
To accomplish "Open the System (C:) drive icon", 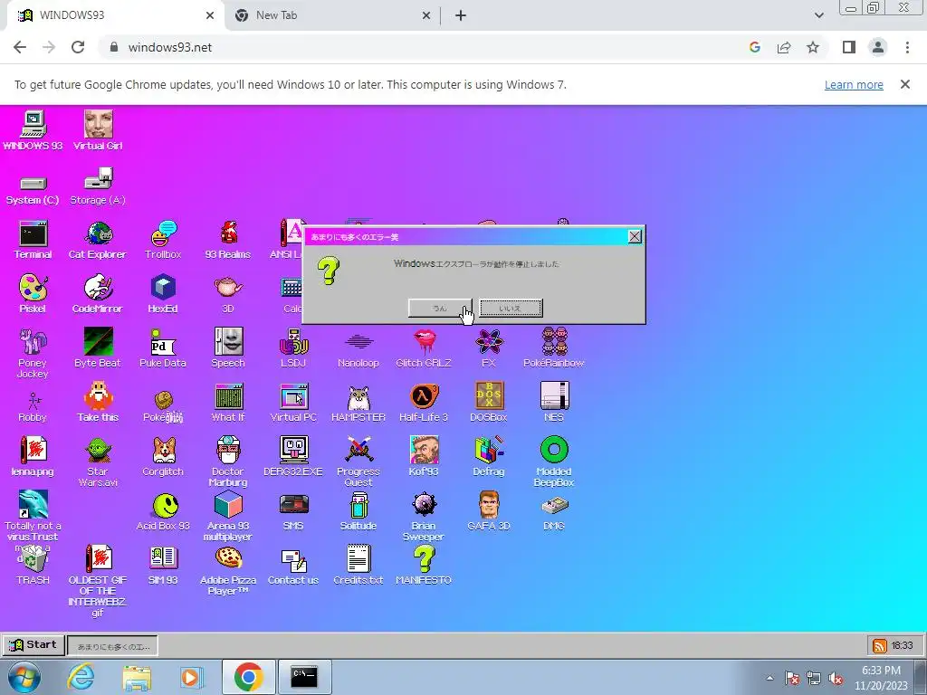I will (x=33, y=190).
